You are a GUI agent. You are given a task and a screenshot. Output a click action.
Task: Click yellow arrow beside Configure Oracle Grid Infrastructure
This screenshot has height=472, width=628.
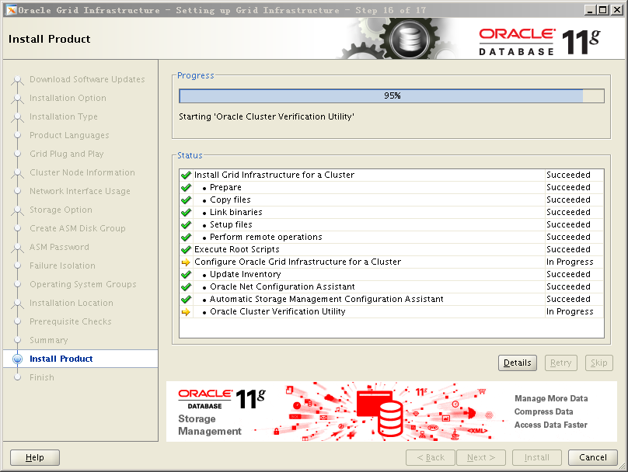(x=186, y=262)
